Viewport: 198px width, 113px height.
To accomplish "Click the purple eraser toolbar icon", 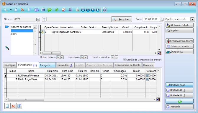I will 36,10.
